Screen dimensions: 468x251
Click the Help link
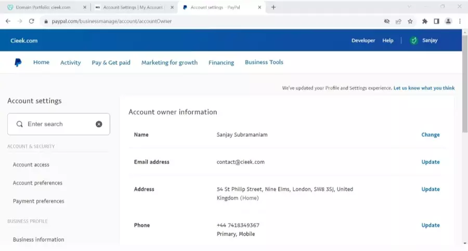[388, 40]
